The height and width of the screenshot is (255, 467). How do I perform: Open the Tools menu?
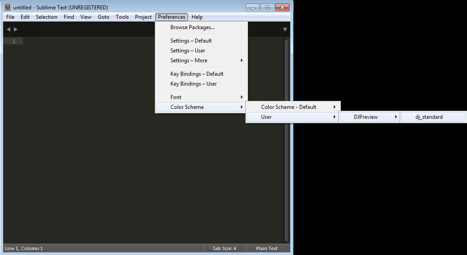(122, 17)
